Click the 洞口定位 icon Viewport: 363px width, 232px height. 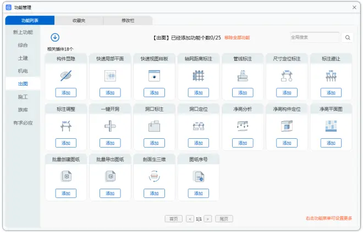tap(199, 126)
